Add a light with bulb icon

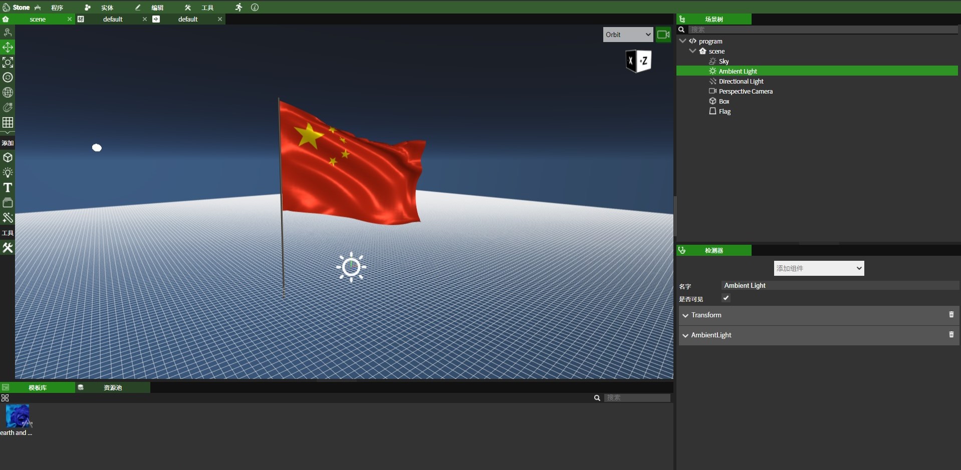[8, 173]
